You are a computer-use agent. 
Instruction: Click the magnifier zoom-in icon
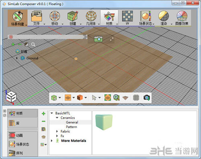point(116,98)
